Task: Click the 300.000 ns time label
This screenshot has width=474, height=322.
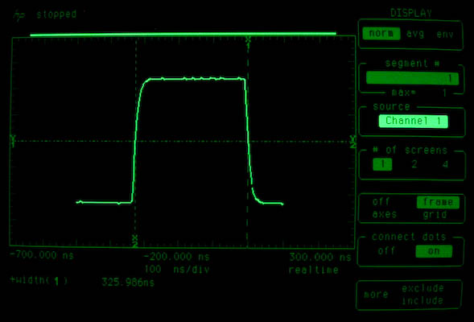Action: coord(320,258)
